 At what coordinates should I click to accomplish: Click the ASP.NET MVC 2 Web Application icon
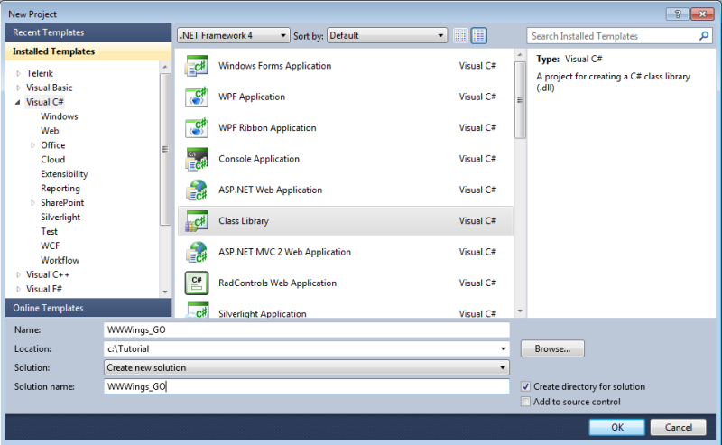(197, 253)
